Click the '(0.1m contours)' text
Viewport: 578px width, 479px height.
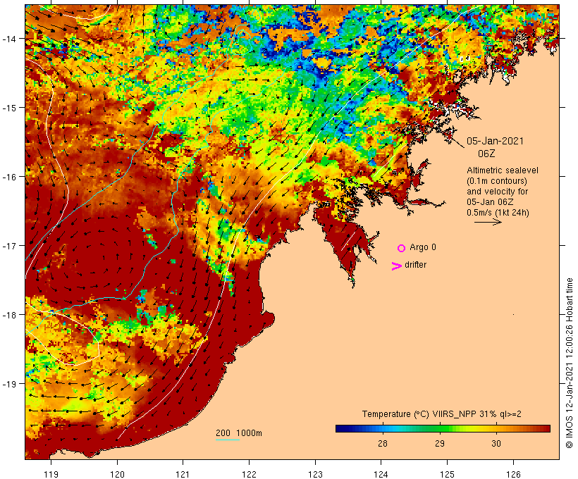[497, 181]
